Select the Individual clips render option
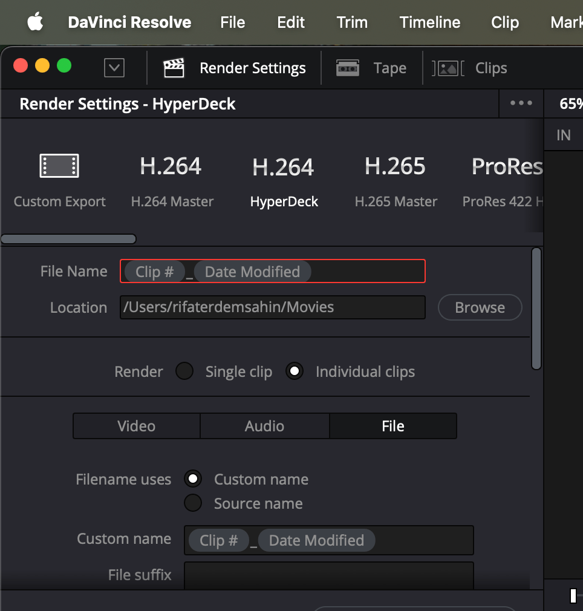The width and height of the screenshot is (583, 611). 295,371
